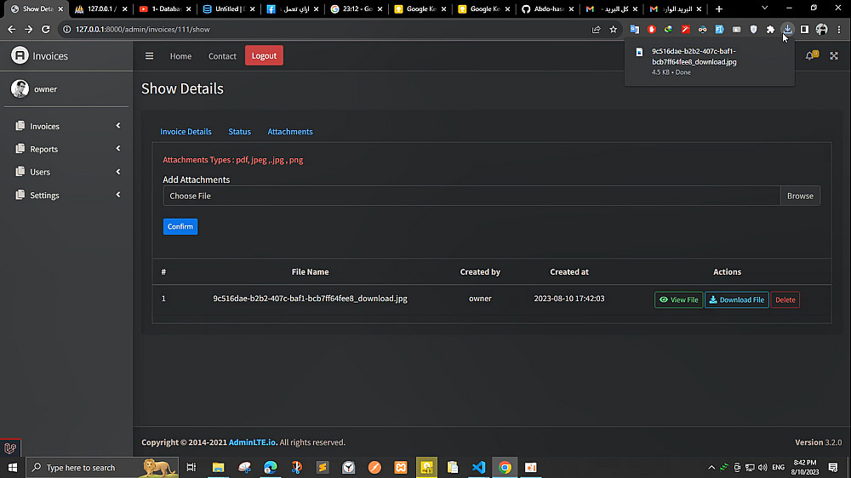Click View File for the attachment
Viewport: 851px width, 478px height.
(x=678, y=299)
